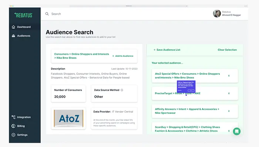This screenshot has width=259, height=147.
Task: Open Consumers > Online Shoppers segment link
Action: (82, 56)
